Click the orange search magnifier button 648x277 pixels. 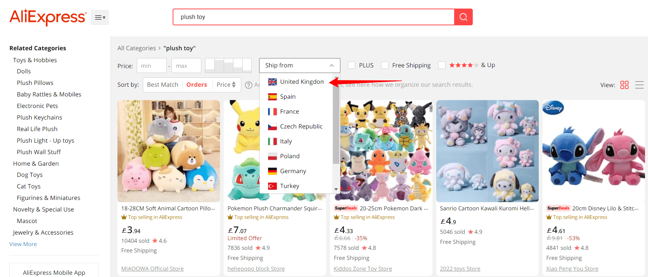click(x=463, y=17)
